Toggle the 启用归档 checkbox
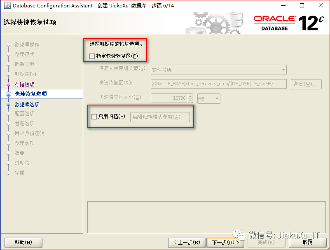This screenshot has width=330, height=250. tap(94, 117)
